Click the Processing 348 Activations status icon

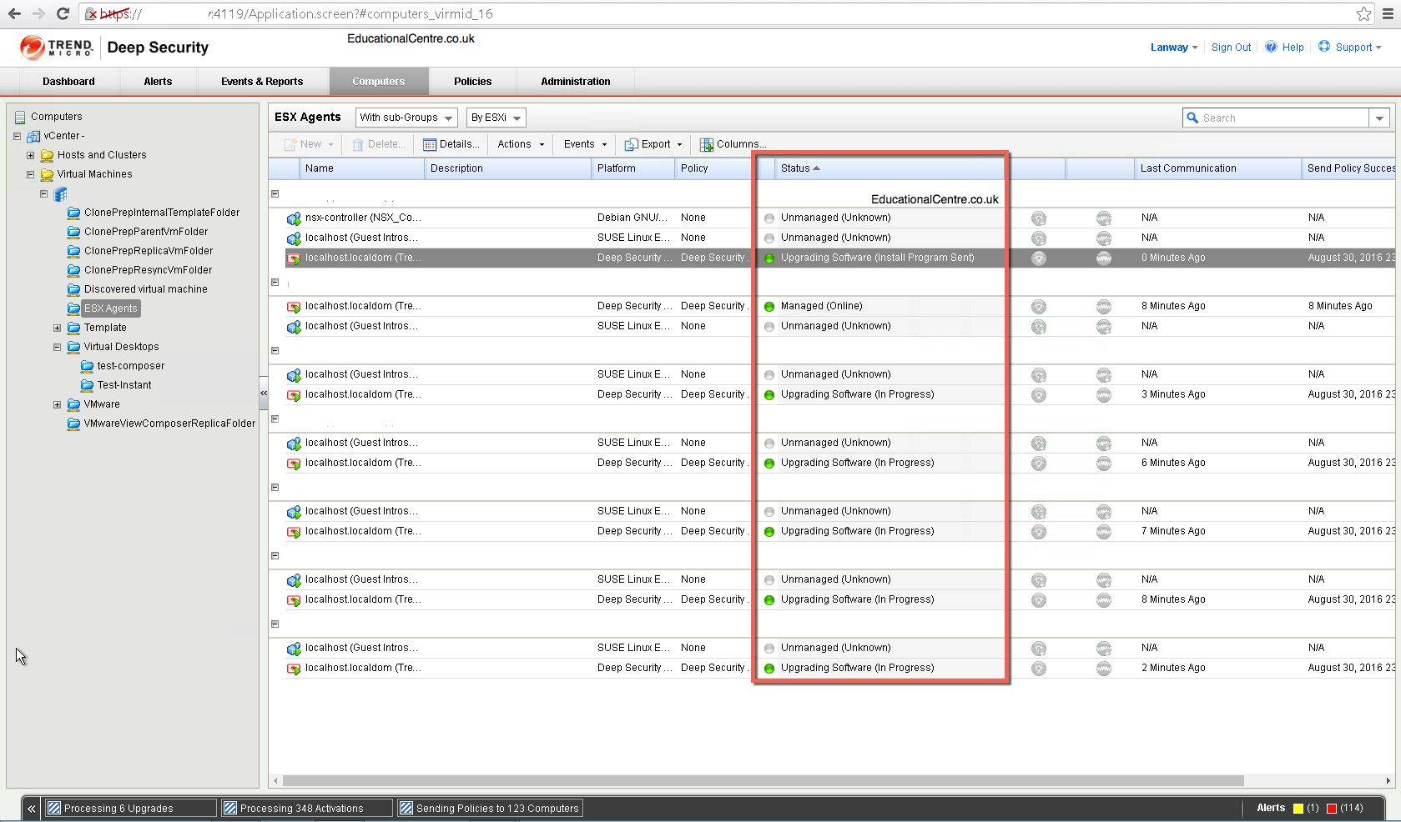point(230,808)
